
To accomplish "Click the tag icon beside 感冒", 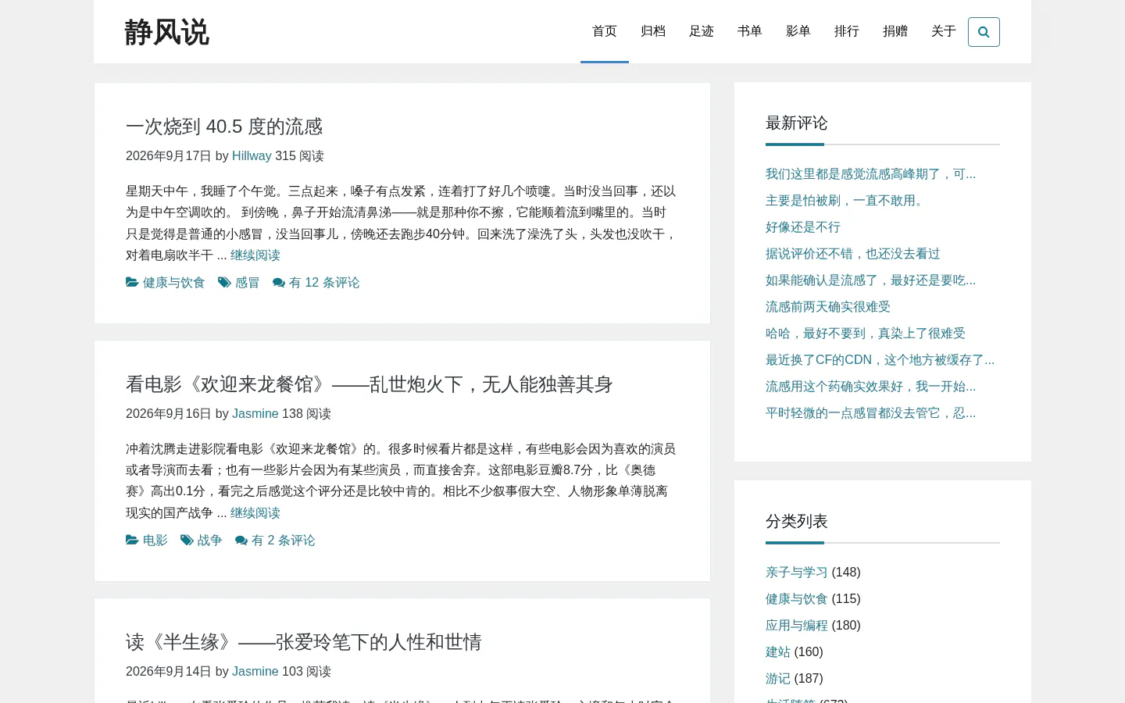I will pyautogui.click(x=224, y=282).
